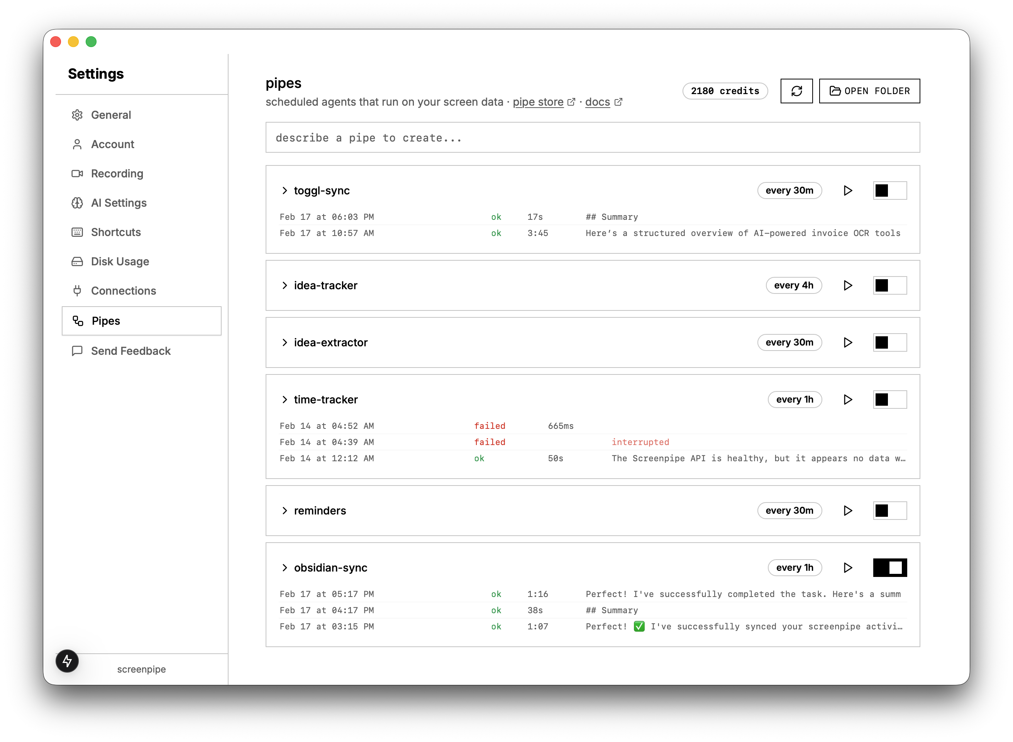1013x742 pixels.
Task: Click the Disk Usage drive icon
Action: click(77, 261)
